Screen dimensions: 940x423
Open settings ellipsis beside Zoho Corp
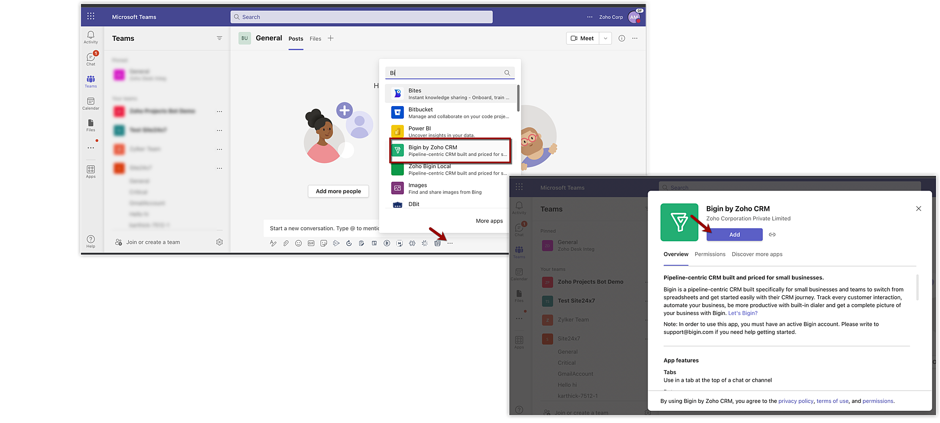(x=590, y=17)
